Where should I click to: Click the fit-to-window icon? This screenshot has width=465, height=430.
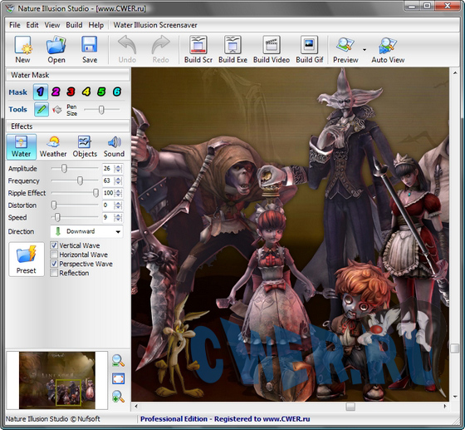(118, 378)
